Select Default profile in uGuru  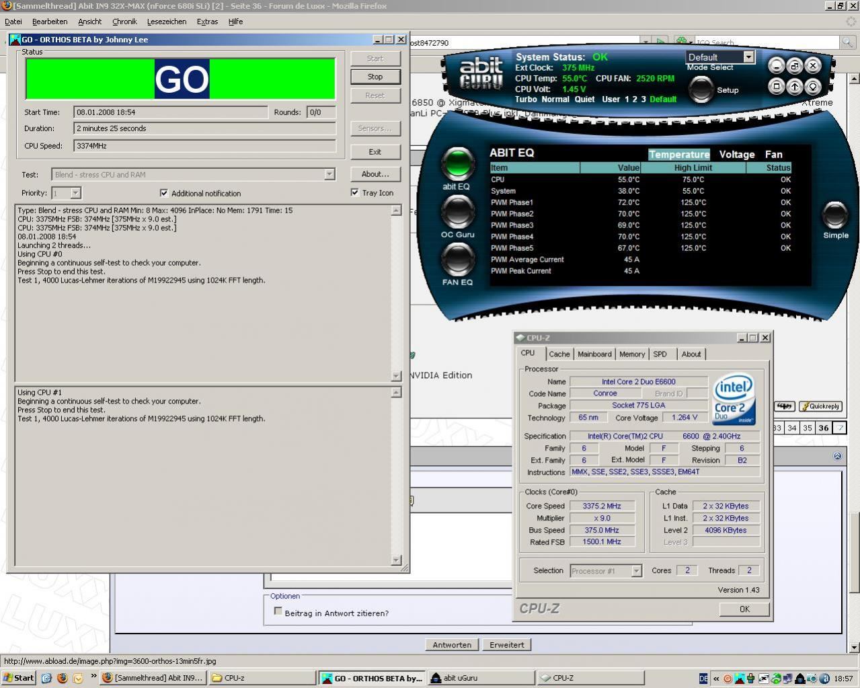663,100
